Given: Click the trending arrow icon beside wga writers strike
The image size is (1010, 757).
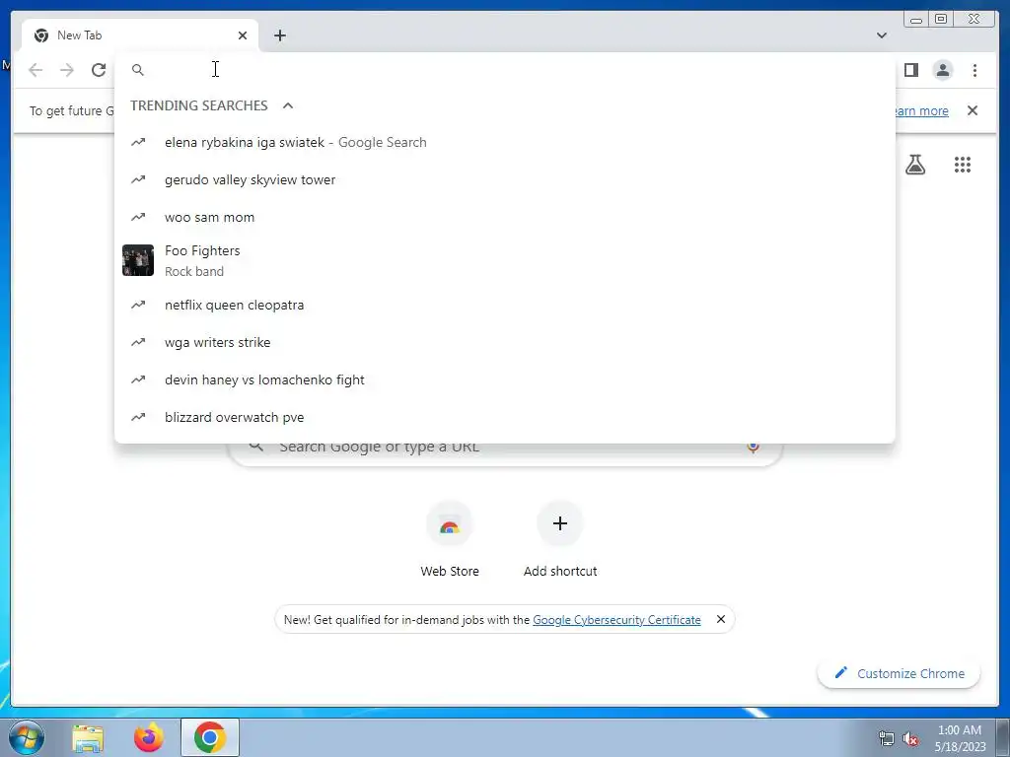Looking at the screenshot, I should pos(138,342).
